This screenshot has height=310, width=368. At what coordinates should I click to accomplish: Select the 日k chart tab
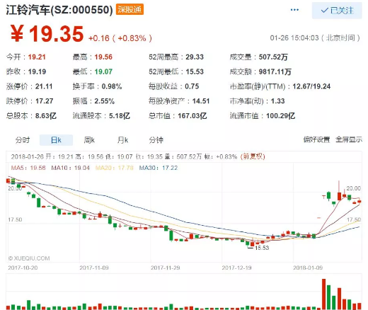(x=56, y=140)
